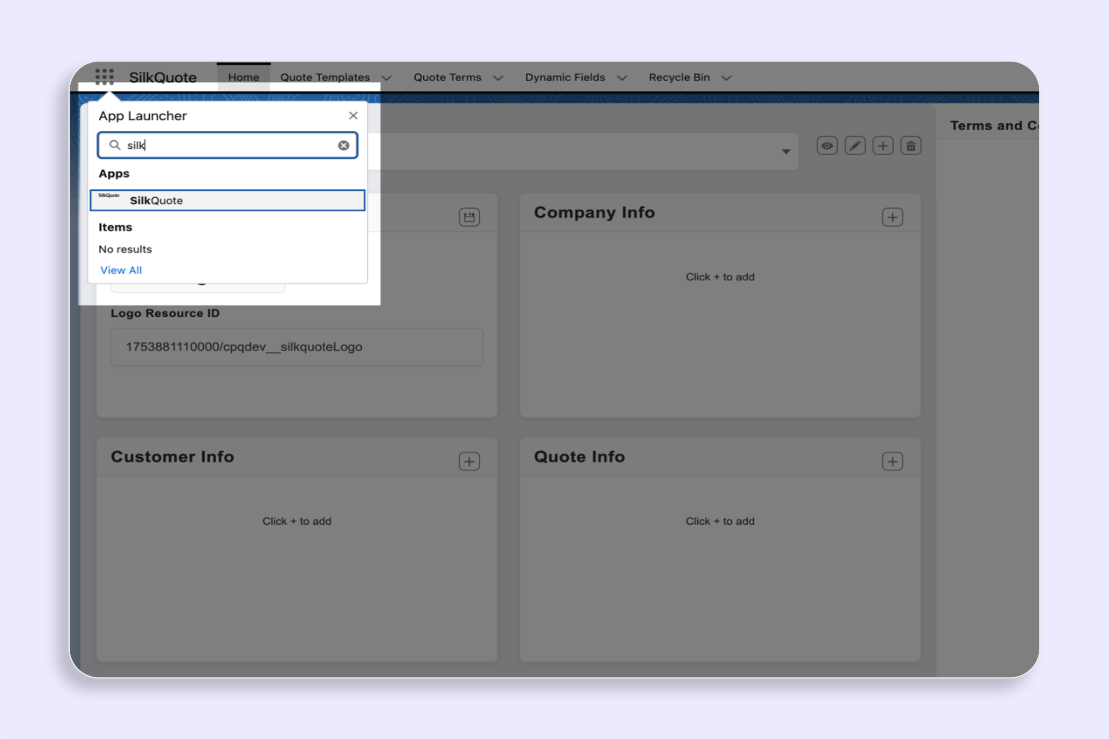Select SilkQuote app from search results
This screenshot has height=739, width=1109.
[x=227, y=200]
